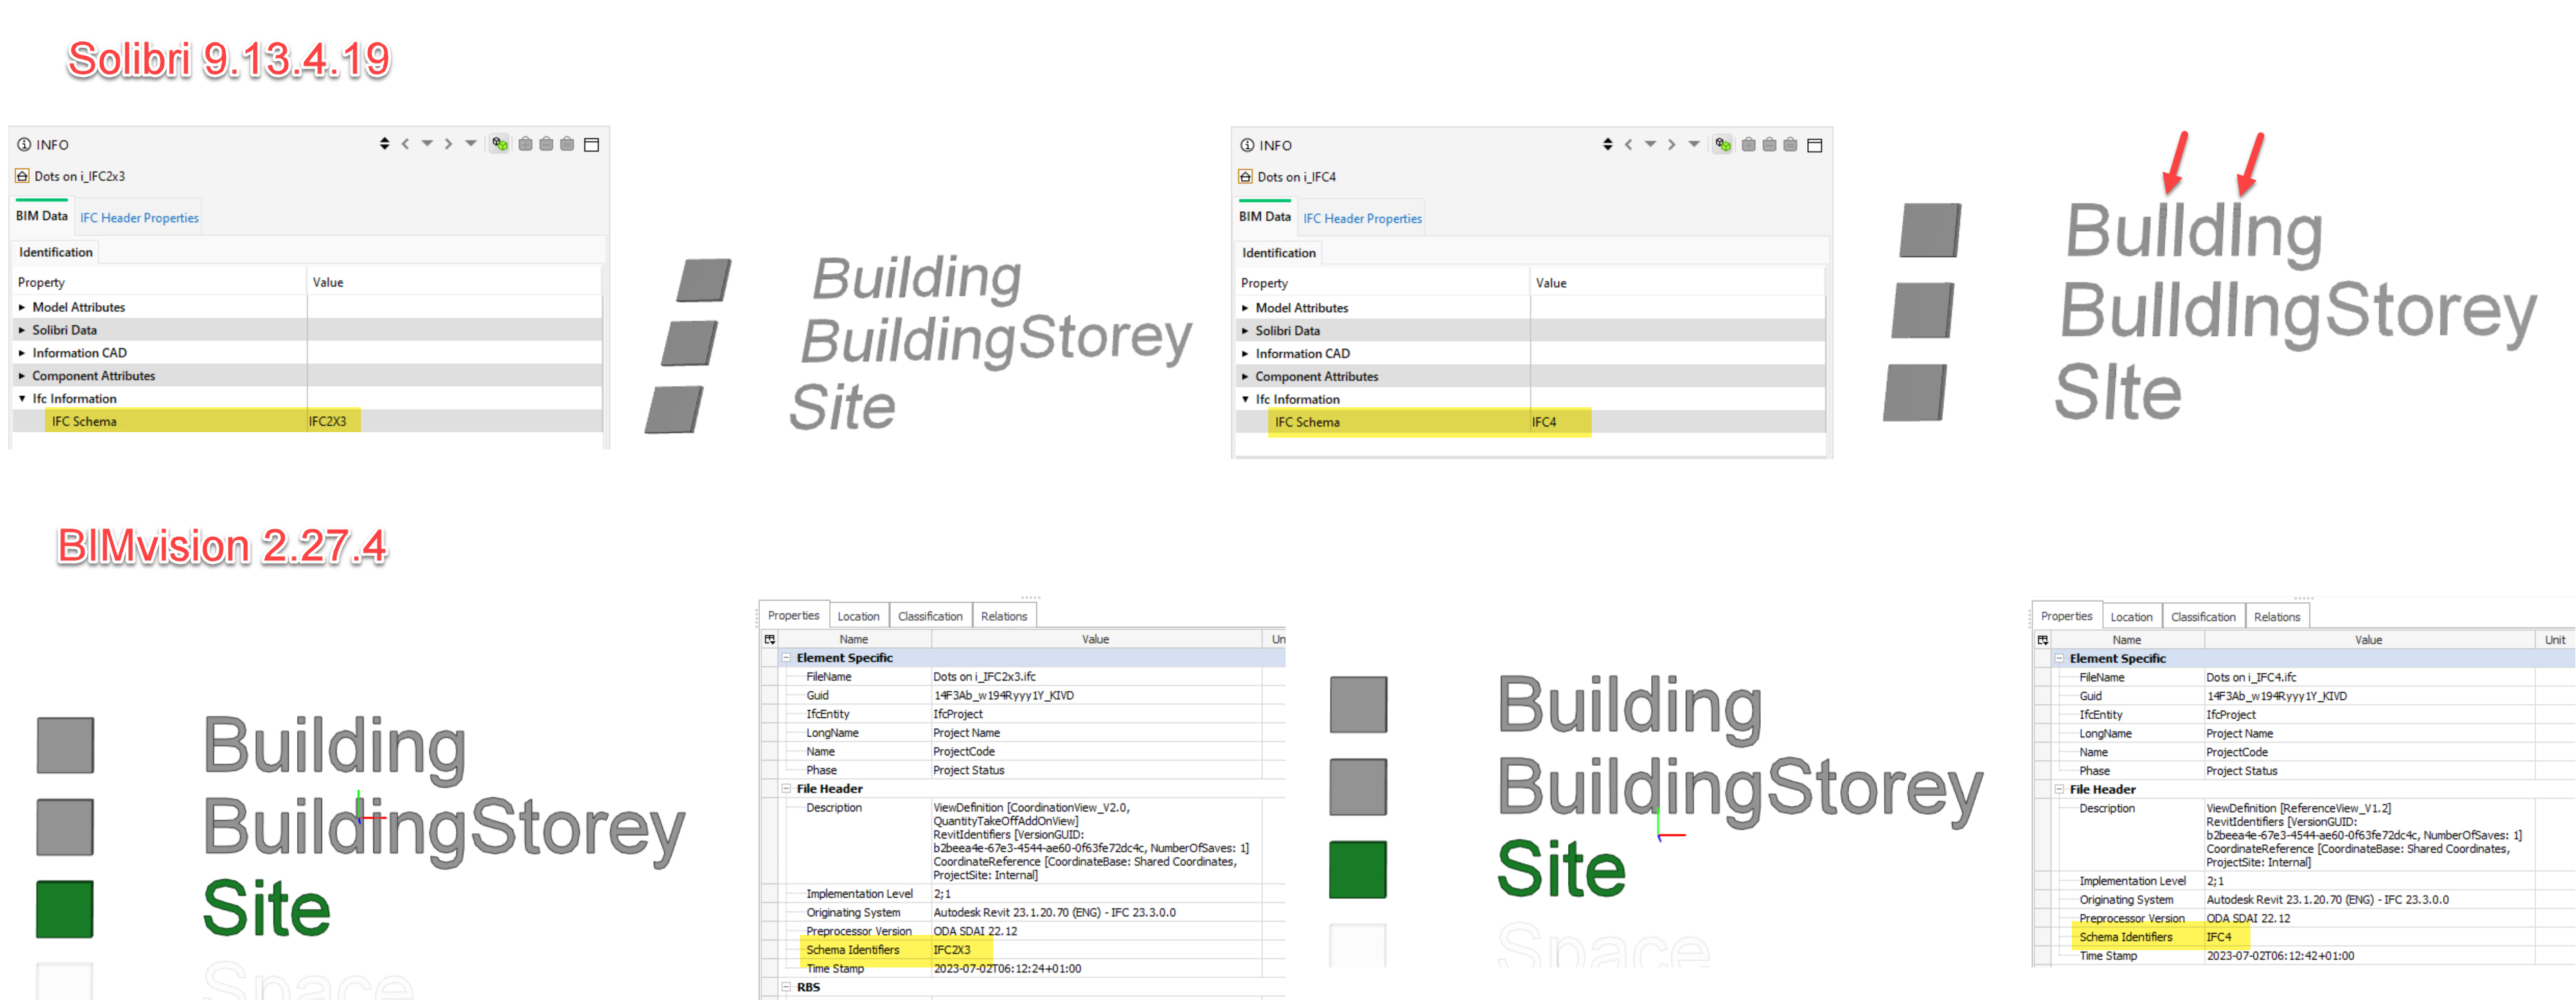2576x1000 pixels.
Task: Toggle the green cube selection mode in IFC4 panel
Action: click(x=1722, y=145)
